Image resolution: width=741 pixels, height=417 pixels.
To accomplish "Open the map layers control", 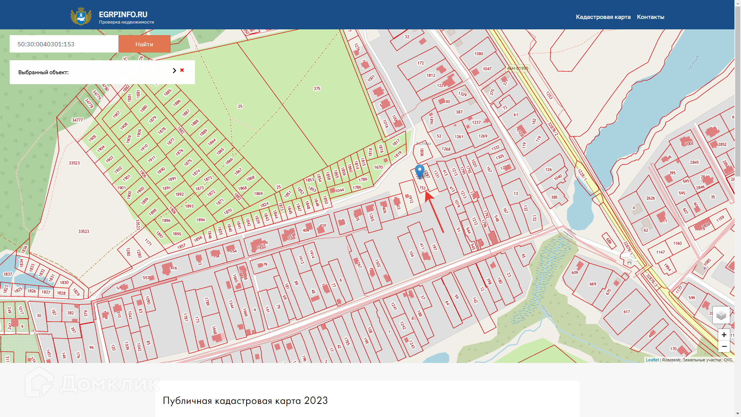I will [721, 315].
